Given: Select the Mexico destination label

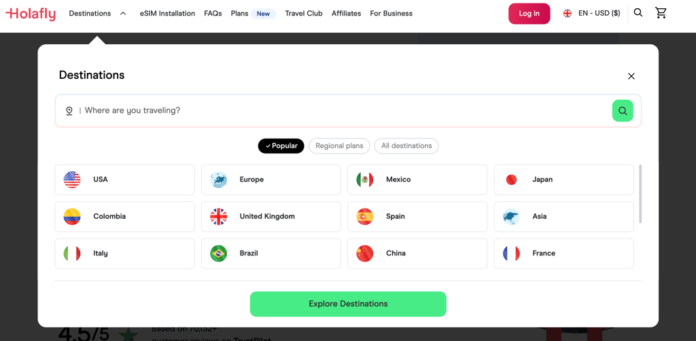Looking at the screenshot, I should tap(398, 179).
